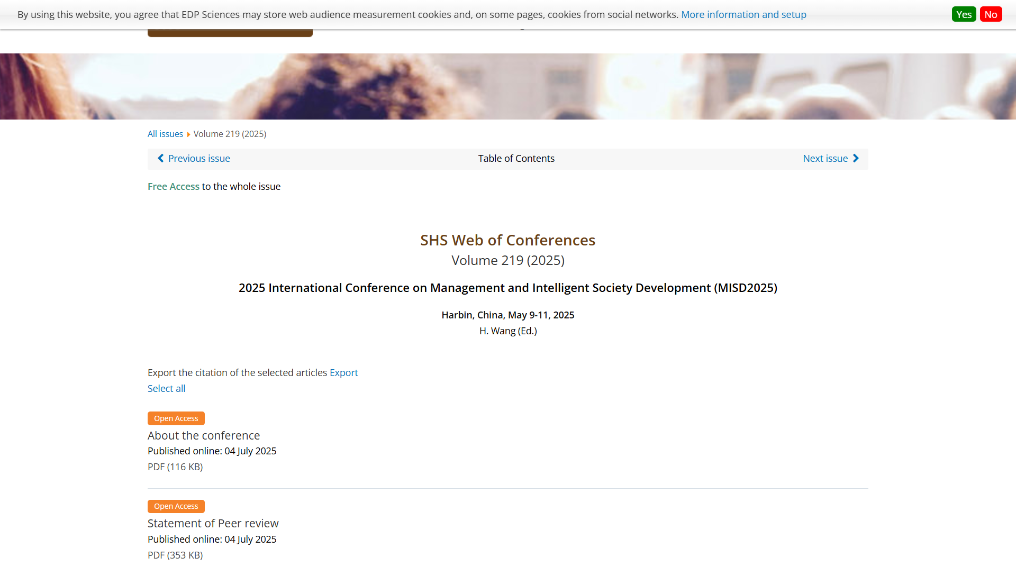
Task: Click the partially hidden brown button at top
Action: 230,33
